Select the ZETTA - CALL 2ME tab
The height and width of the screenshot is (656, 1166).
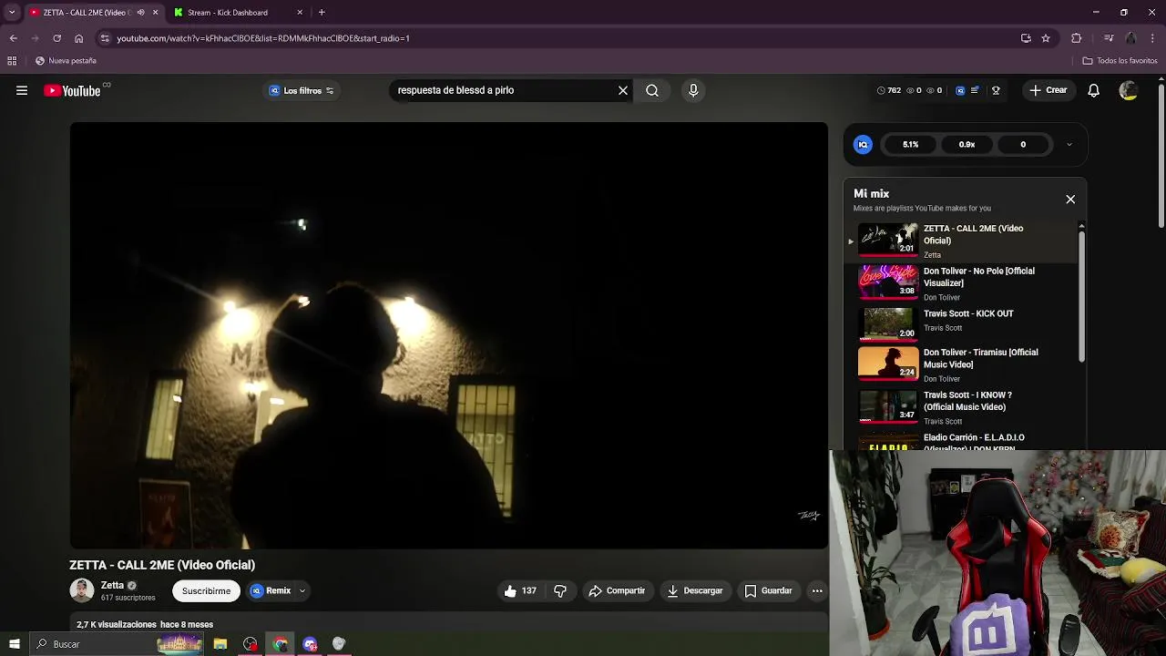pyautogui.click(x=87, y=13)
